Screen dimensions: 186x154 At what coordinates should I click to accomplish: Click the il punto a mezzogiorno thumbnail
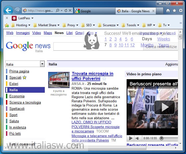click(59, 80)
